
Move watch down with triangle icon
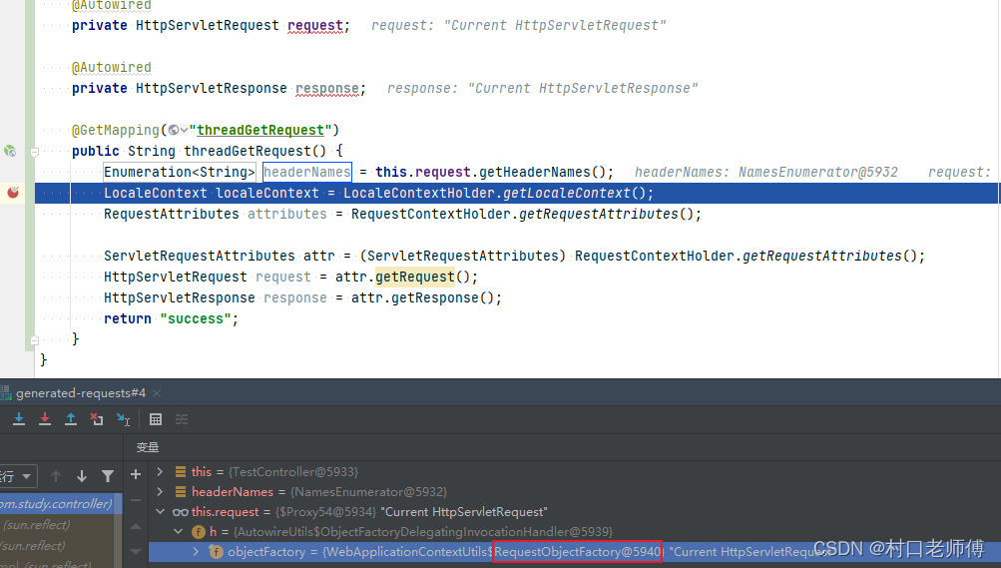tap(136, 551)
